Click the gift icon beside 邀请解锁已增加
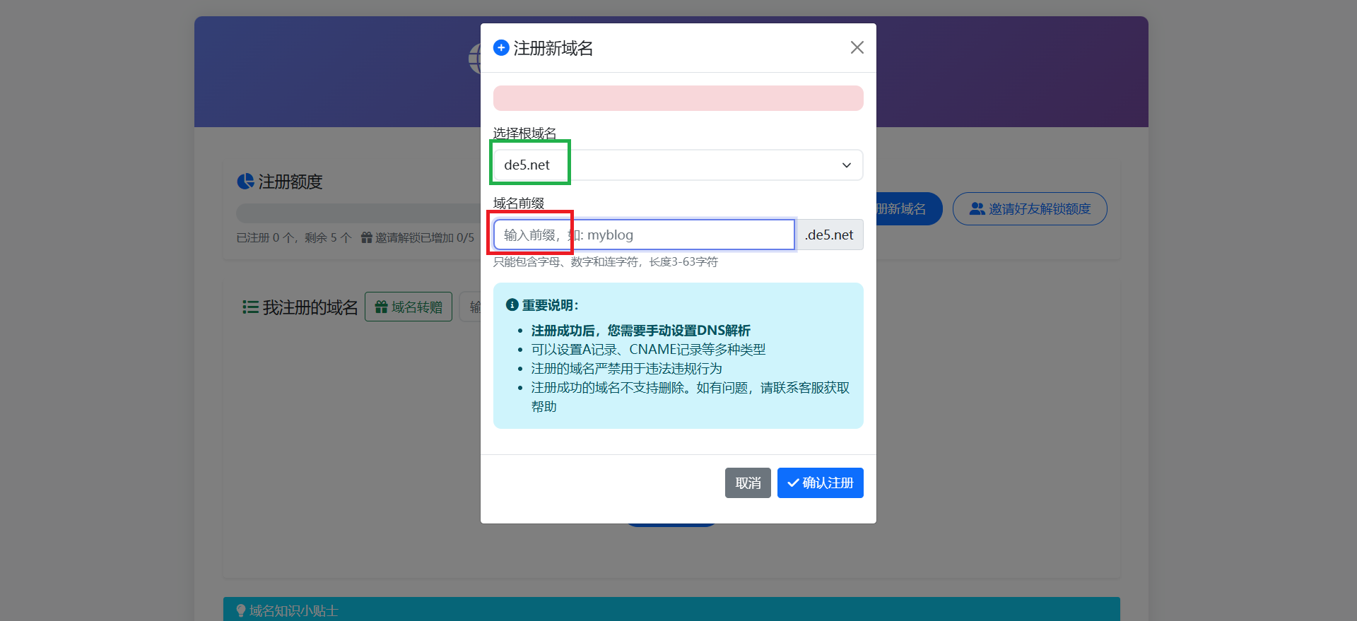 (366, 238)
